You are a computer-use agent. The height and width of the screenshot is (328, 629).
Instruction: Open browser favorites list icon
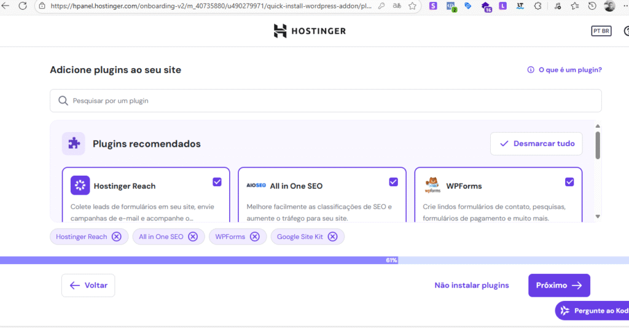pyautogui.click(x=575, y=6)
